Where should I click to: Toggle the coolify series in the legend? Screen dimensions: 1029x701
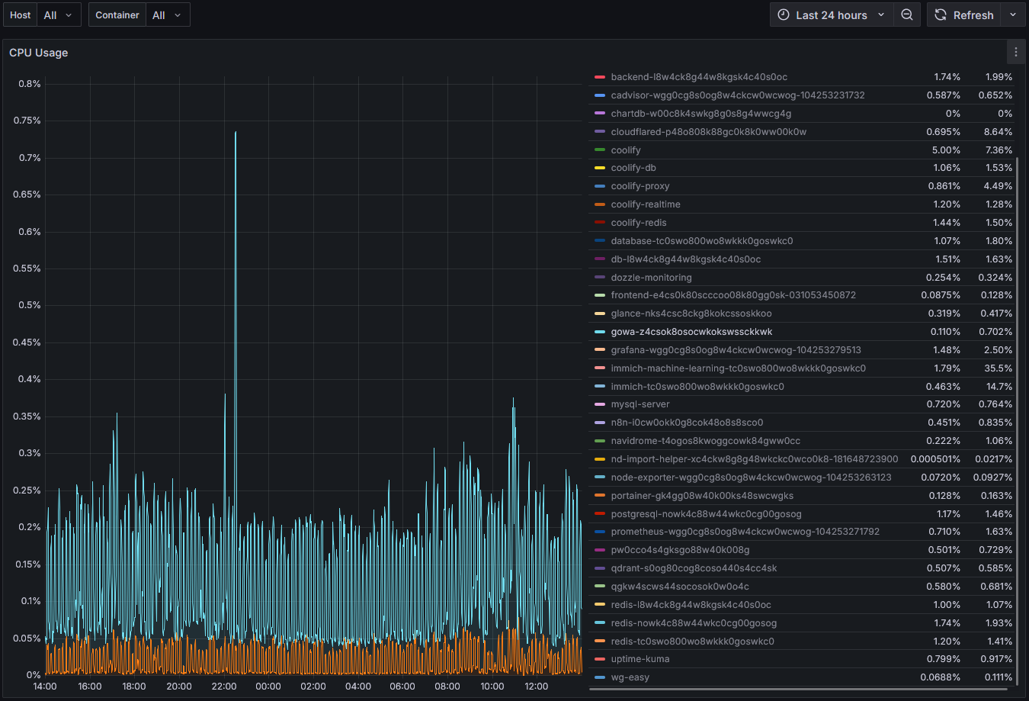point(626,150)
